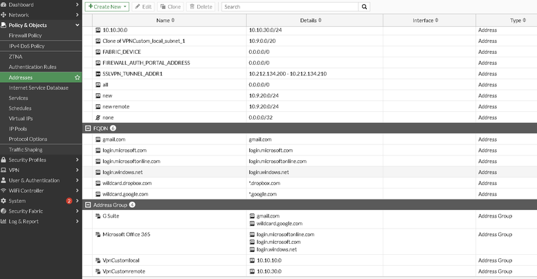The width and height of the screenshot is (537, 279).
Task: Click the WiFi Controller signal icon
Action: coord(3,191)
